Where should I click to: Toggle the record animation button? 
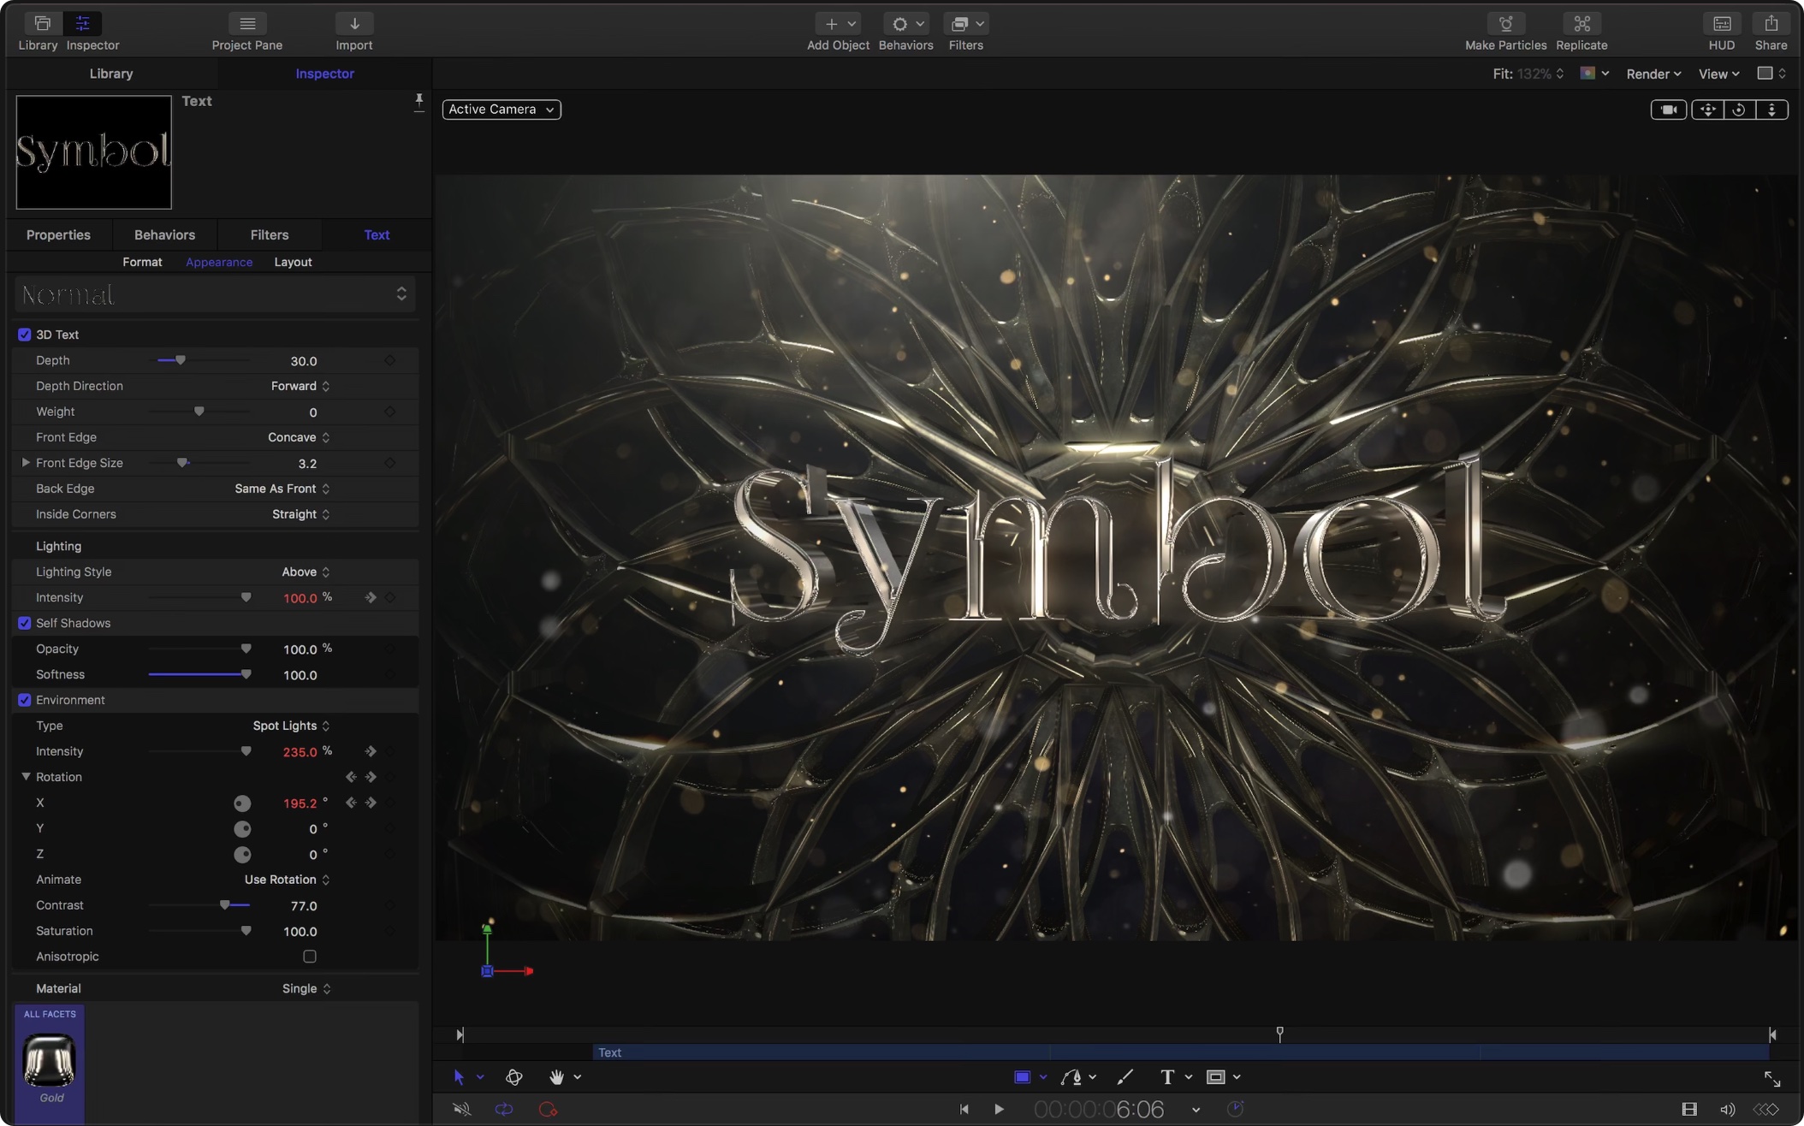[x=548, y=1110]
